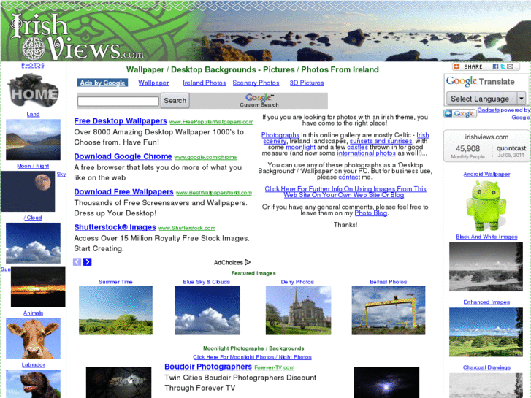Click the Belfast Photos caption link
The height and width of the screenshot is (398, 531).
pos(389,282)
